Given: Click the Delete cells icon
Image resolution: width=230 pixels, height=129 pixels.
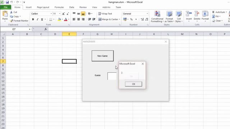Looking at the screenshot, I should coord(197,14).
